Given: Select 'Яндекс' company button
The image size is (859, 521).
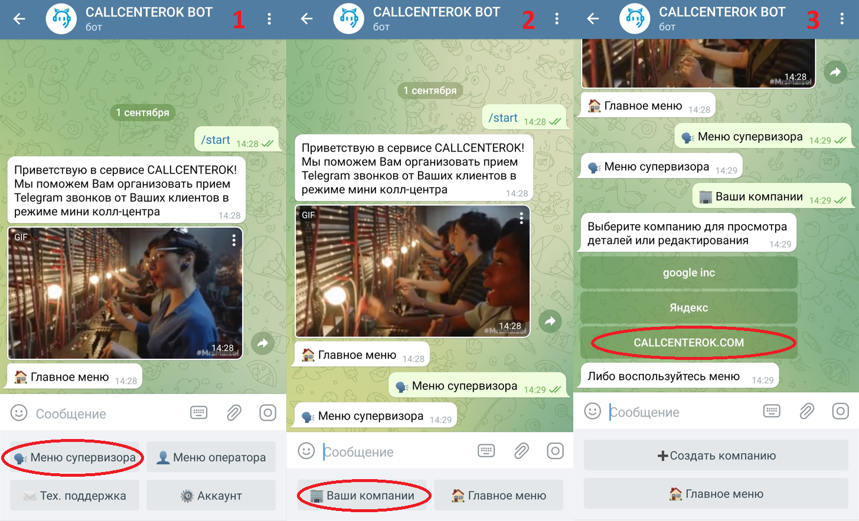Looking at the screenshot, I should pos(689,307).
